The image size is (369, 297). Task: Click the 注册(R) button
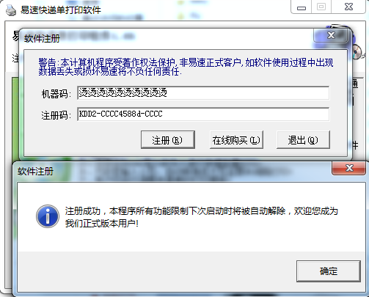pyautogui.click(x=168, y=140)
